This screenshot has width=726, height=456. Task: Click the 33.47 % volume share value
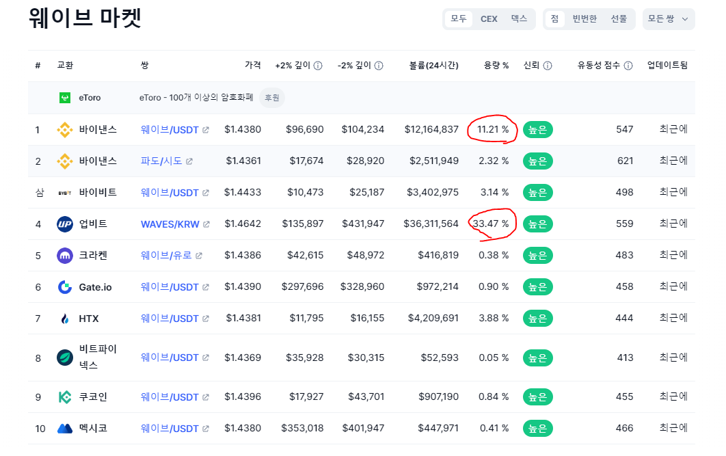490,224
